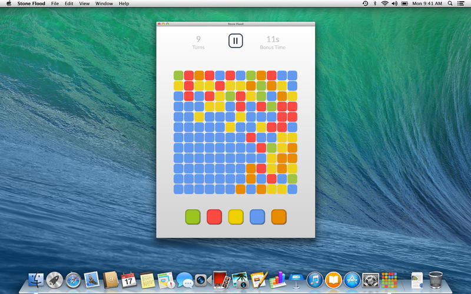Viewport: 471px width, 294px height.
Task: Click the volume icon in the menu bar
Action: pyautogui.click(x=396, y=4)
